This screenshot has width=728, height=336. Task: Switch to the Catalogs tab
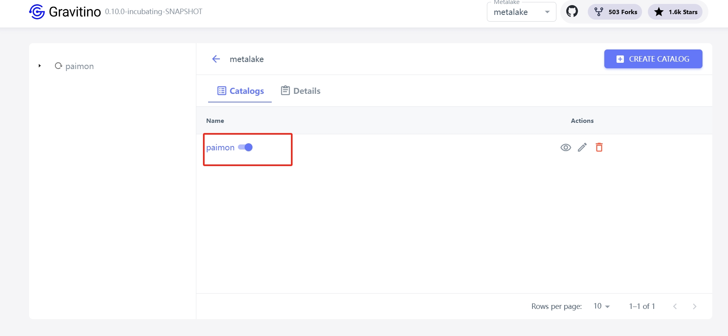(240, 91)
